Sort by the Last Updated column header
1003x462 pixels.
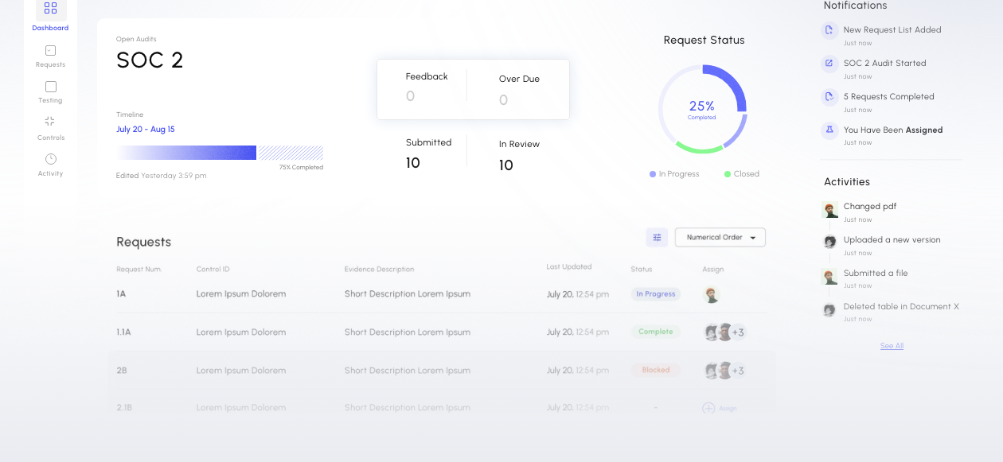(569, 267)
